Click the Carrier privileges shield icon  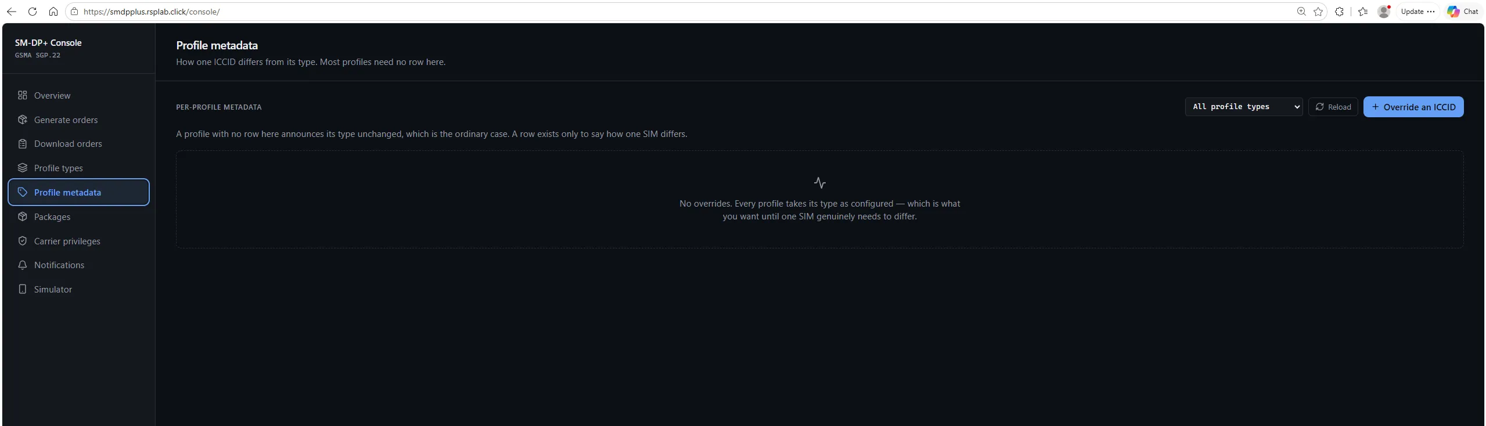coord(23,241)
